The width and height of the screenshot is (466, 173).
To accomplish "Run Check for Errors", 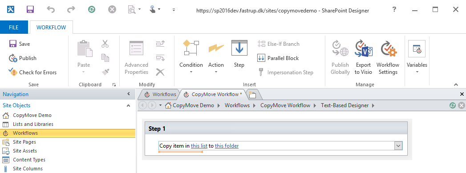I will (32, 72).
